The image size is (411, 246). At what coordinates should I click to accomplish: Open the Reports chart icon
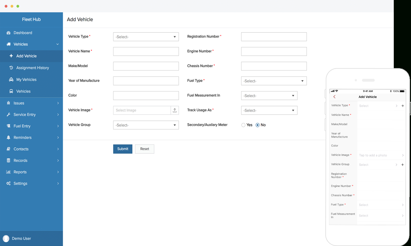(9, 172)
